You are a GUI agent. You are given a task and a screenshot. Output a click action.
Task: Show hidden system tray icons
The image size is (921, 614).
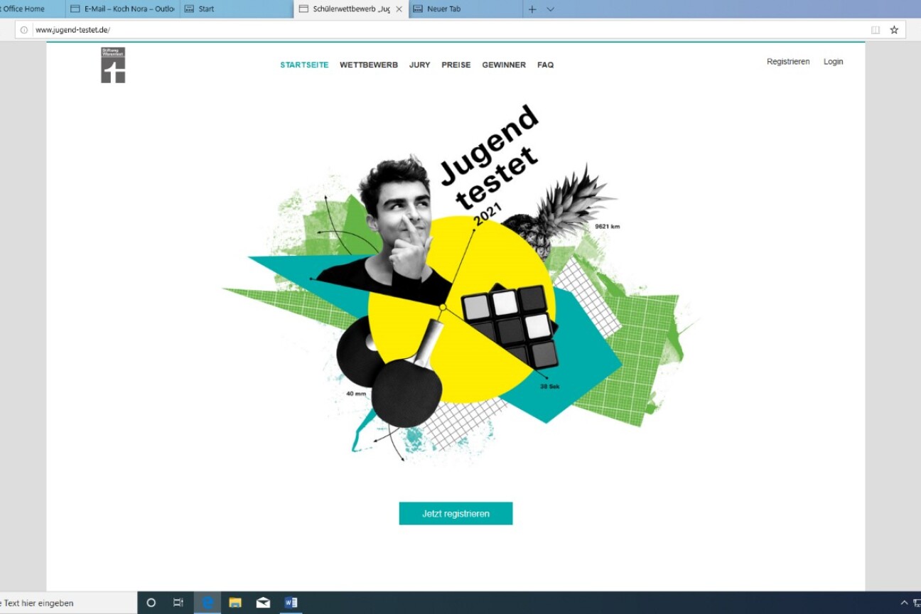coord(904,603)
